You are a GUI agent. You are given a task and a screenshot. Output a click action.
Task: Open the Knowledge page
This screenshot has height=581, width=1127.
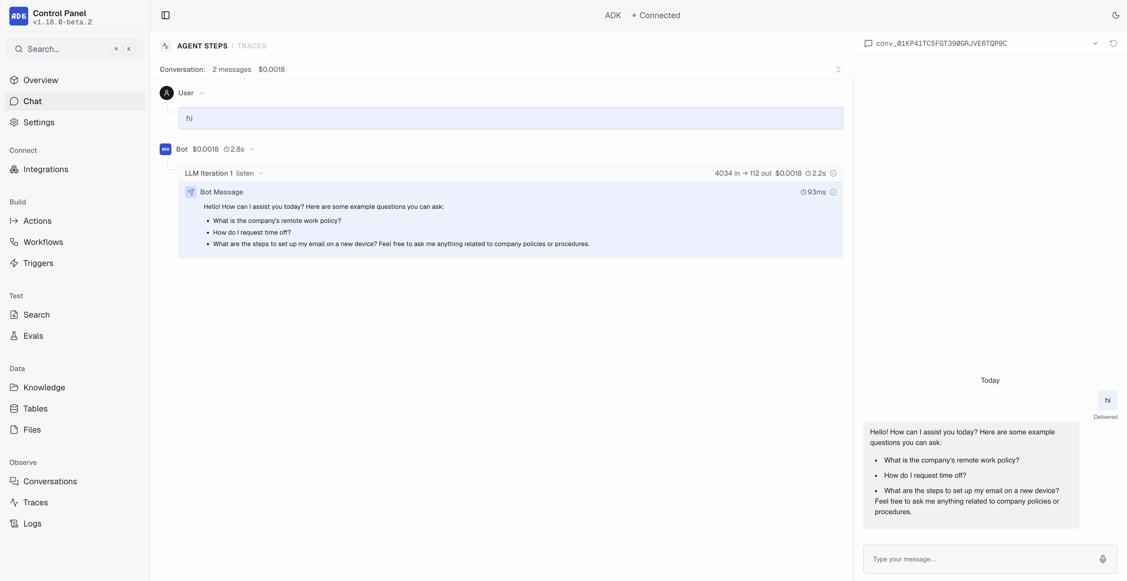tap(44, 387)
